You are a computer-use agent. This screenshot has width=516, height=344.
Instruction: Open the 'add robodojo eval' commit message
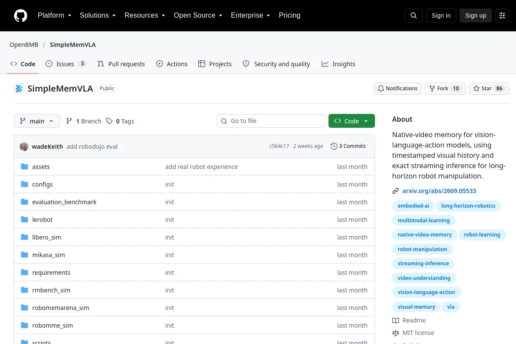92,147
